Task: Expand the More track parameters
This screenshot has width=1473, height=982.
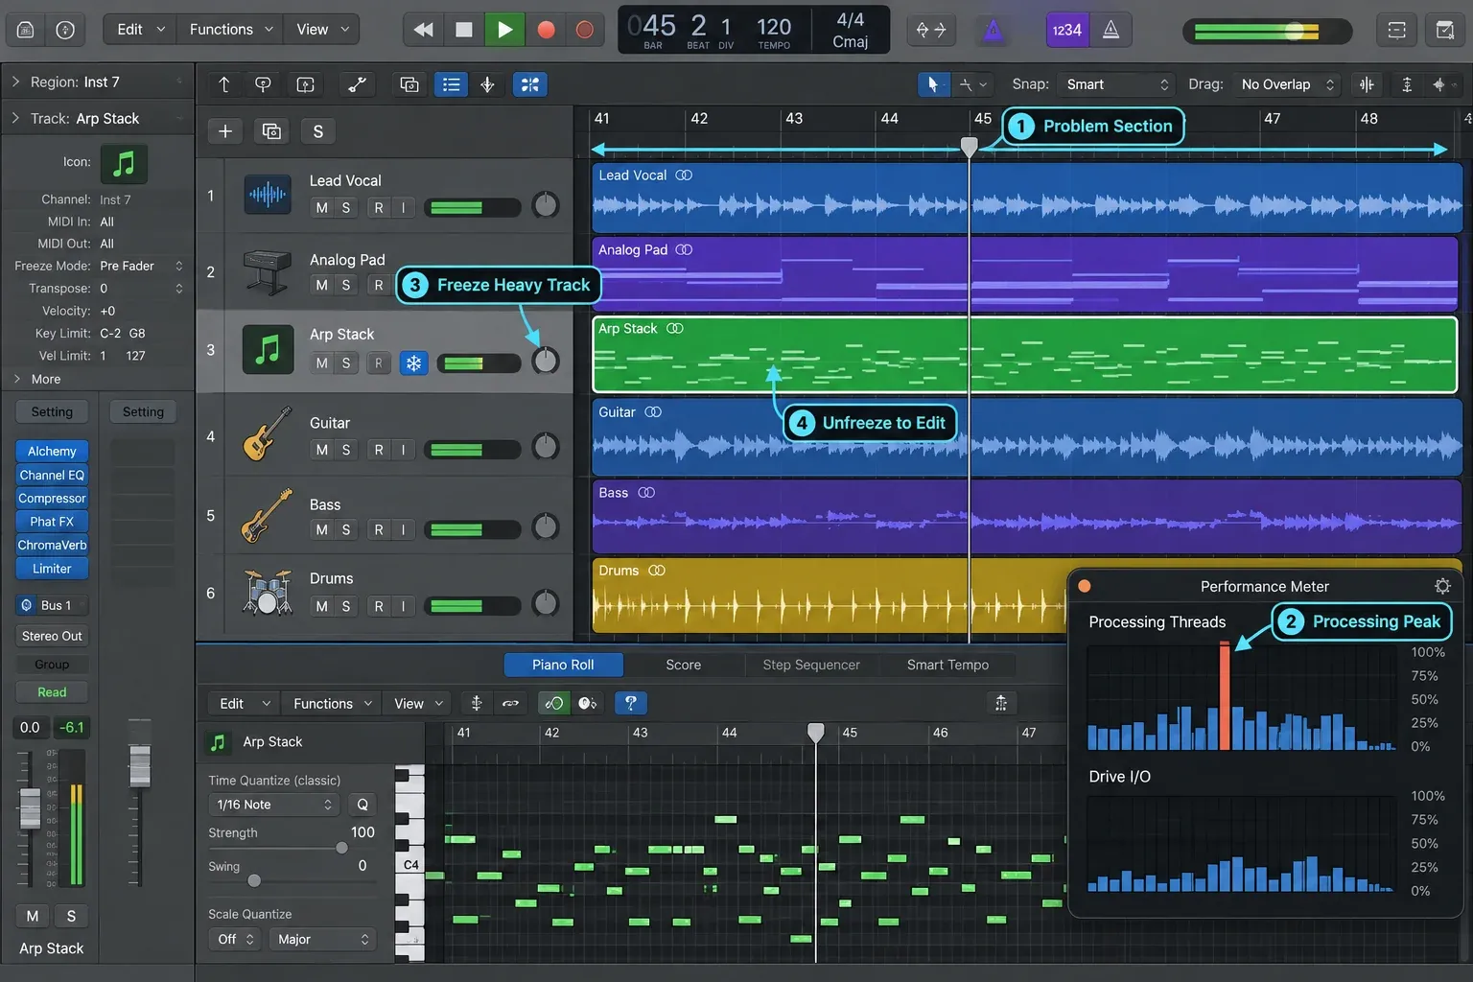Action: 17,379
